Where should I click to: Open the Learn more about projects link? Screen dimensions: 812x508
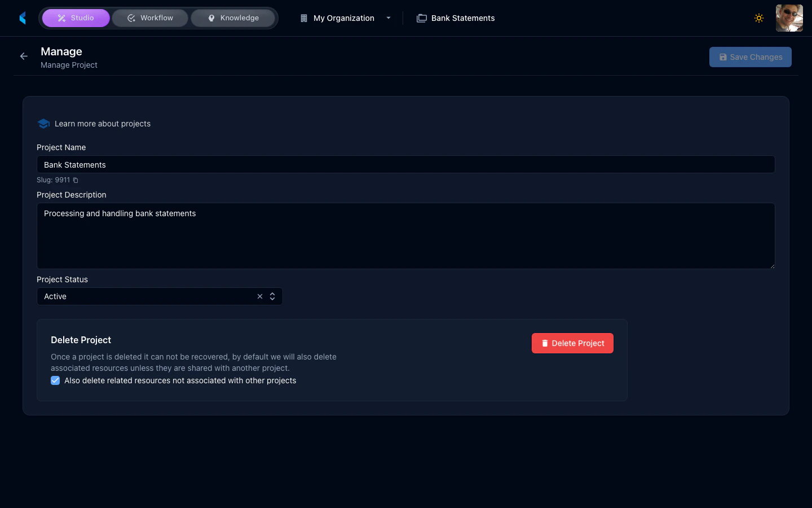102,123
